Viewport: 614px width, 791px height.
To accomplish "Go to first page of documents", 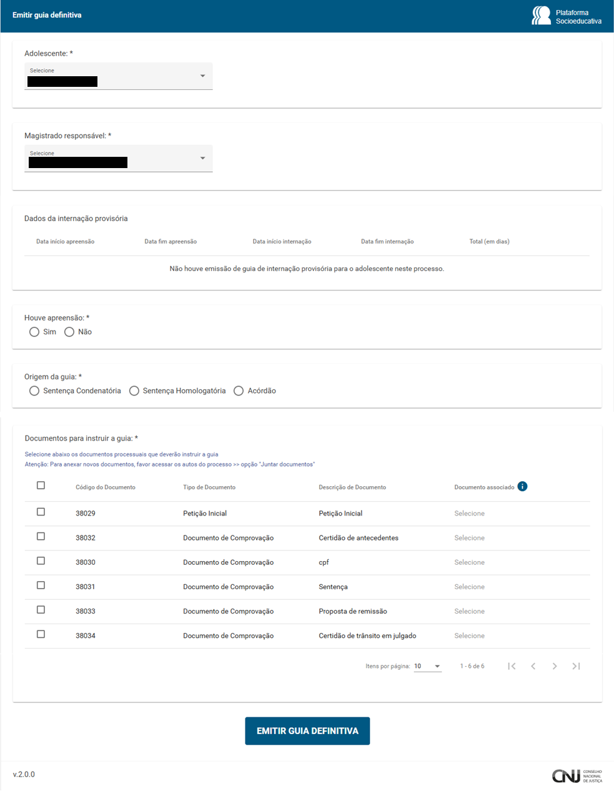I will (x=512, y=666).
